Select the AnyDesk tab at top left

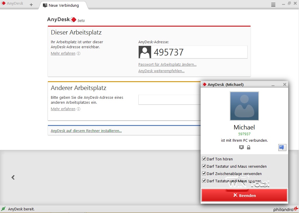12,4
